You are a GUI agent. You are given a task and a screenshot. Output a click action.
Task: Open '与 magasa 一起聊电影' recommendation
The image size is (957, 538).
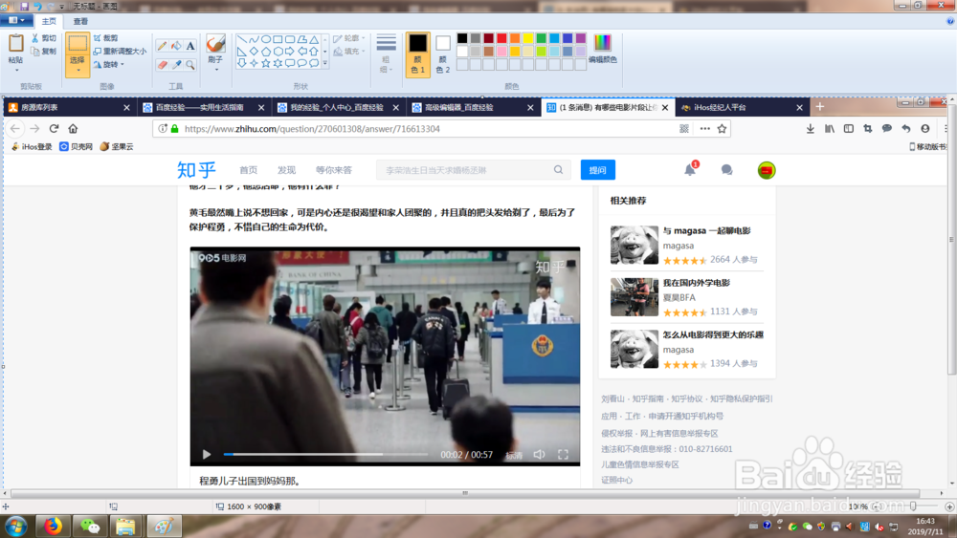[707, 231]
